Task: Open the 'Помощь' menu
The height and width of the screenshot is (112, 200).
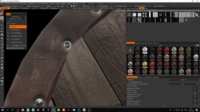Action: point(76,3)
